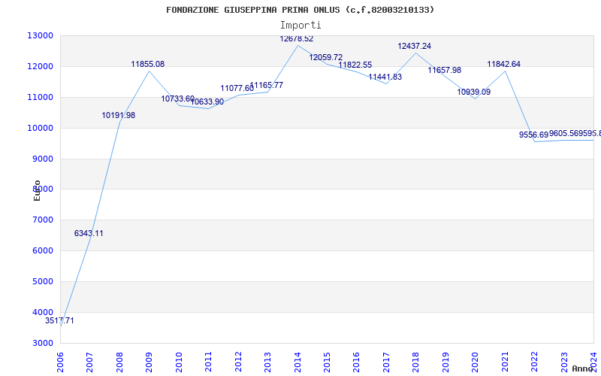Click y-axis tick 9000
601x376 pixels.
(x=42, y=159)
